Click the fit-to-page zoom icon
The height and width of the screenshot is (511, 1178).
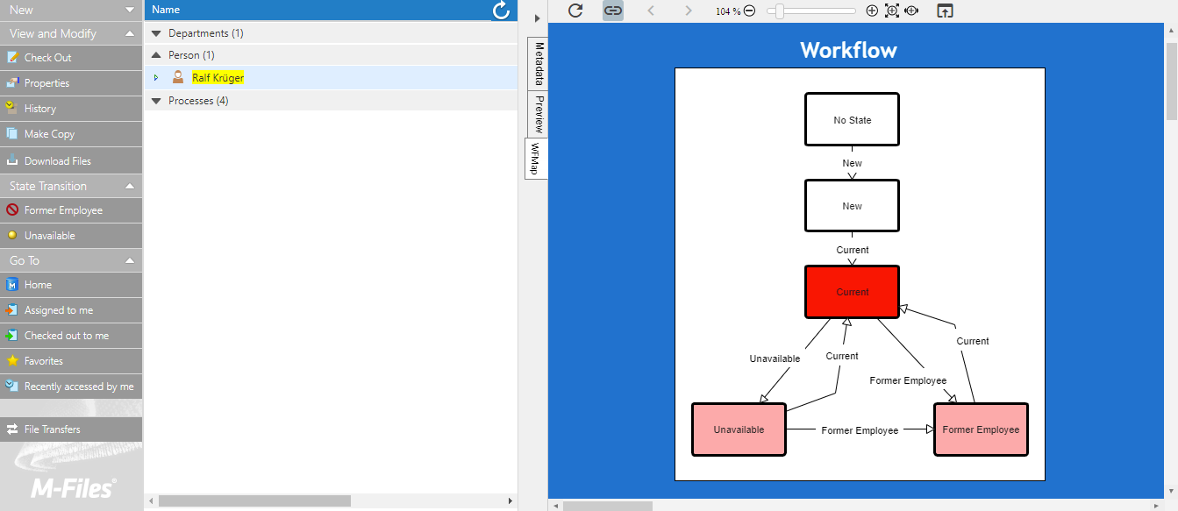[x=892, y=11]
